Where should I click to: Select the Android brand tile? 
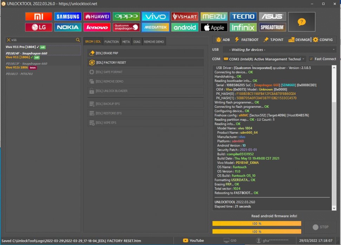point(185,27)
